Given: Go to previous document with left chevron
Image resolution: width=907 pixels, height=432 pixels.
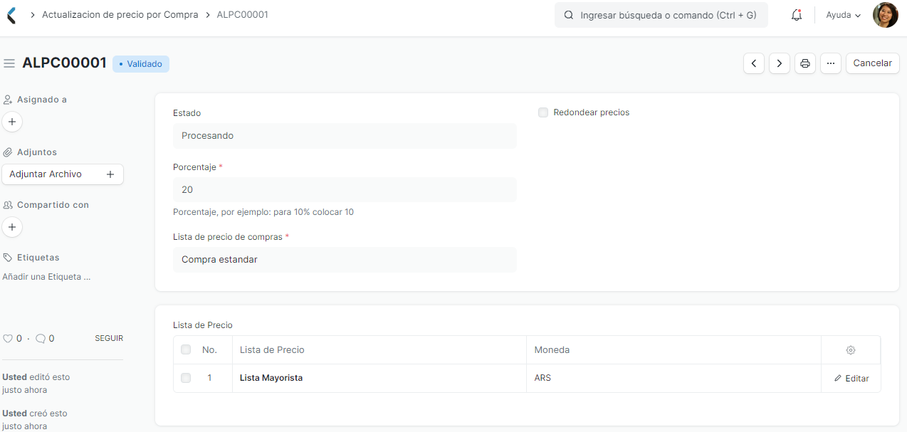Looking at the screenshot, I should tap(753, 63).
